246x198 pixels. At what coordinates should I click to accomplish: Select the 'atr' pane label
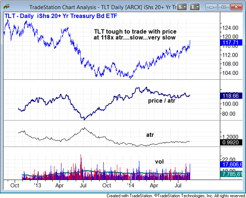pos(150,135)
